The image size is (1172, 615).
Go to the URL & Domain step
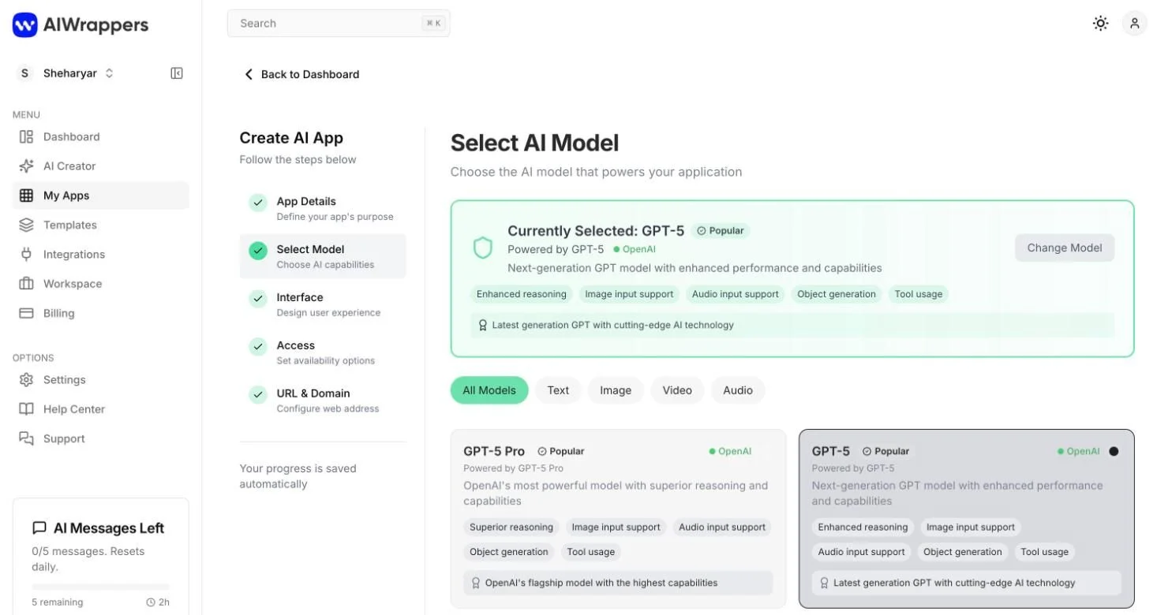(x=323, y=401)
